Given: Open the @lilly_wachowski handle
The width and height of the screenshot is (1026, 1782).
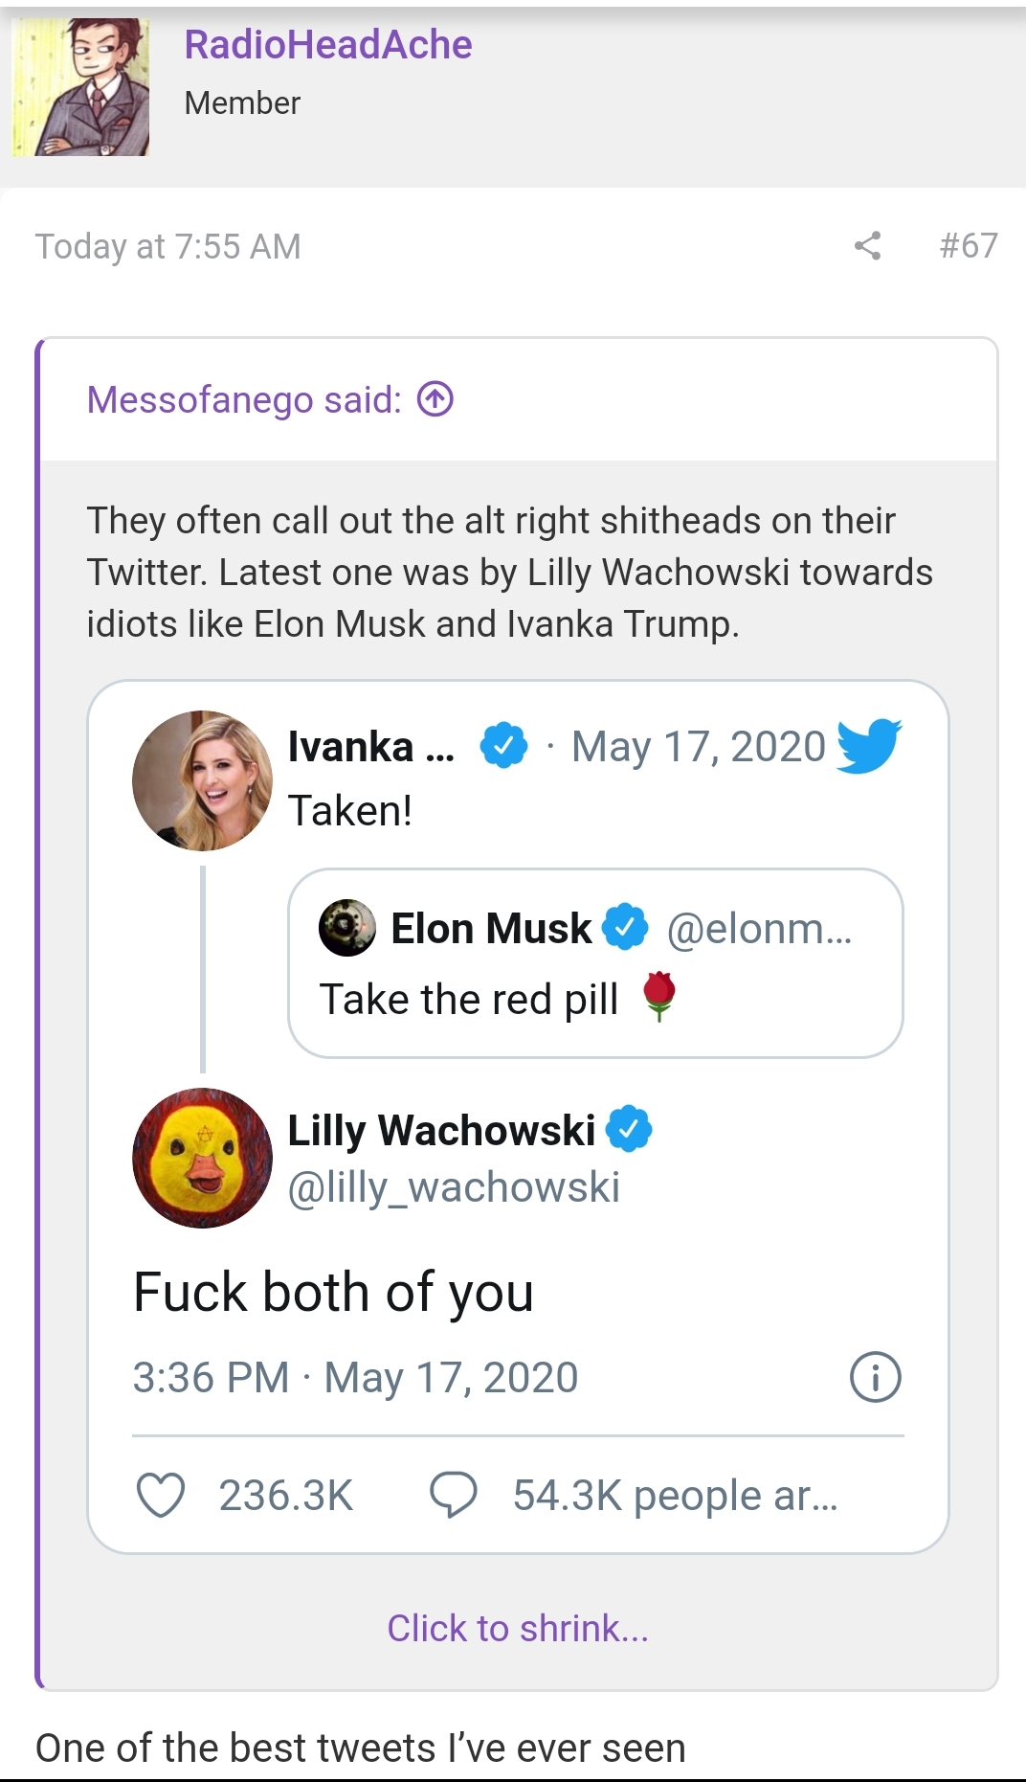Looking at the screenshot, I should [454, 1187].
